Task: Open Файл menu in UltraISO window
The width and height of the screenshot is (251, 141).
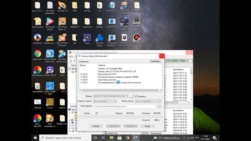Action: tap(71, 56)
